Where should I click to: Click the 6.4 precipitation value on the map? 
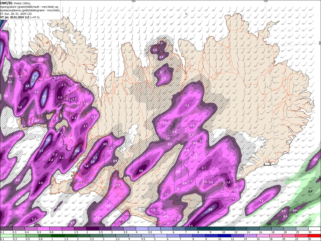35,78
